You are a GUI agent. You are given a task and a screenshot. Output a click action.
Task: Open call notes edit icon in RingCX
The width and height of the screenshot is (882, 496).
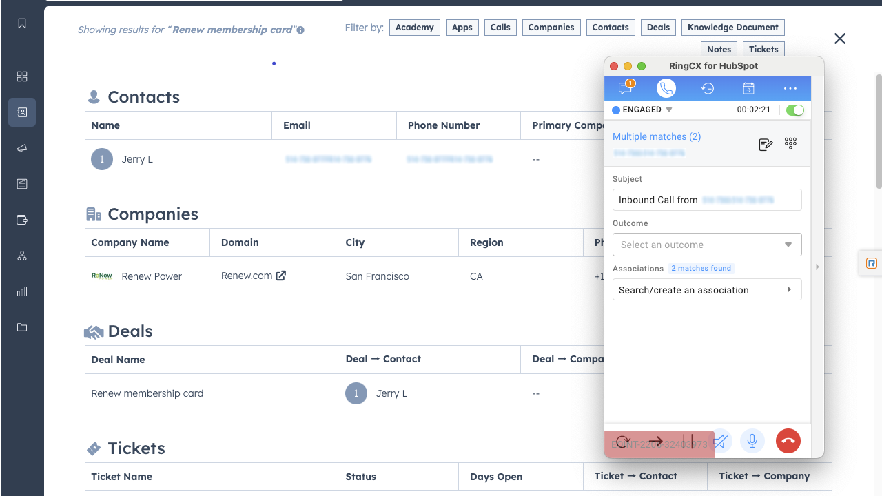pyautogui.click(x=766, y=144)
